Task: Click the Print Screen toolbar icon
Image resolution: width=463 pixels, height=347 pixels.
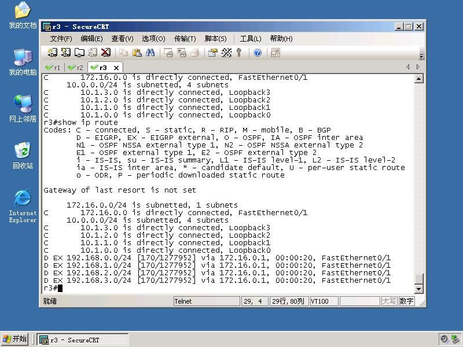Action: click(x=168, y=53)
